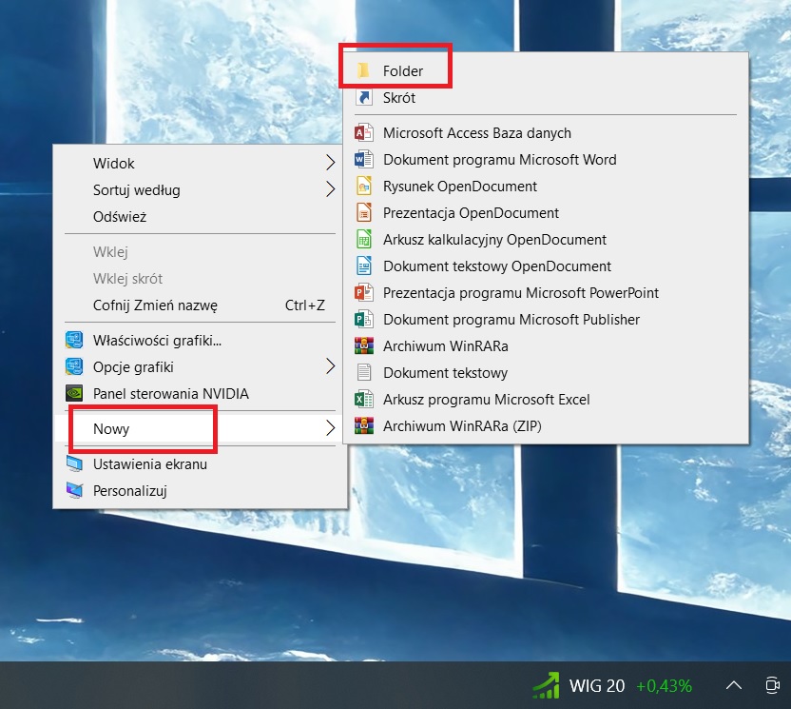The width and height of the screenshot is (791, 709).
Task: Create Microsoft Access Baza danych
Action: pyautogui.click(x=546, y=133)
